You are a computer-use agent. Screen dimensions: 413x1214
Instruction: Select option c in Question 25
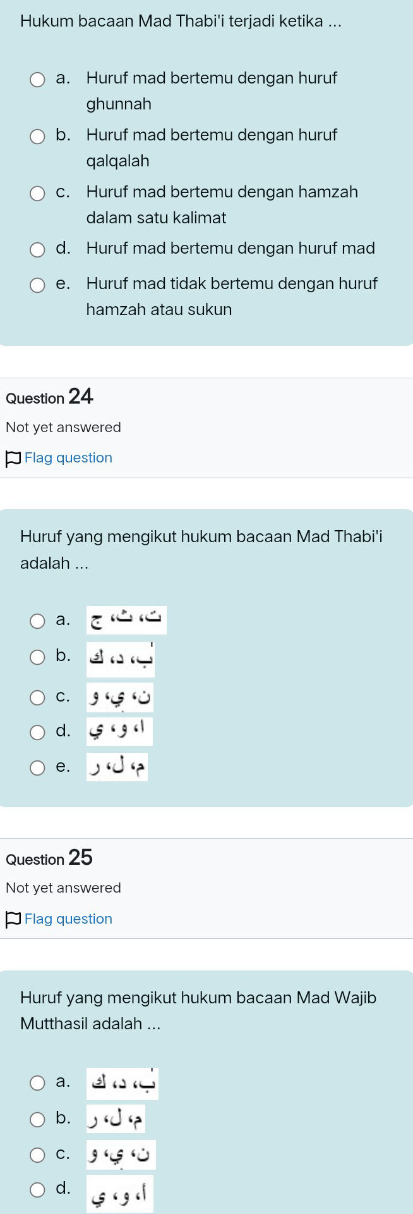click(37, 1154)
